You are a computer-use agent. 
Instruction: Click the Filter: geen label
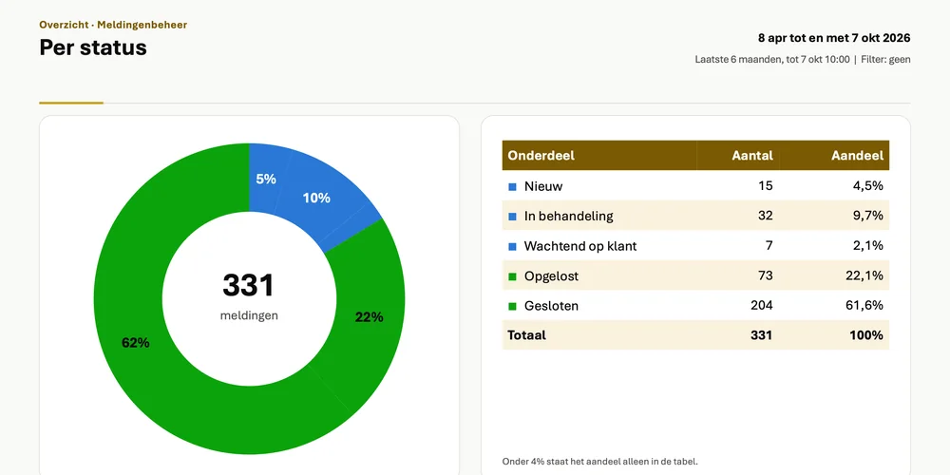(885, 59)
